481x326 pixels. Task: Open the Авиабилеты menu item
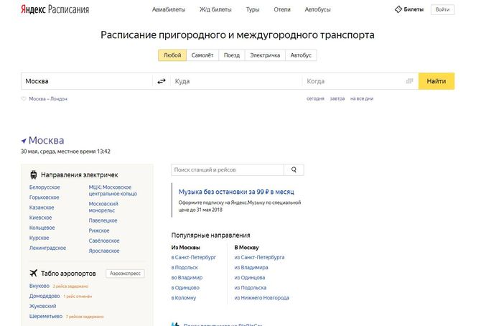pyautogui.click(x=169, y=9)
